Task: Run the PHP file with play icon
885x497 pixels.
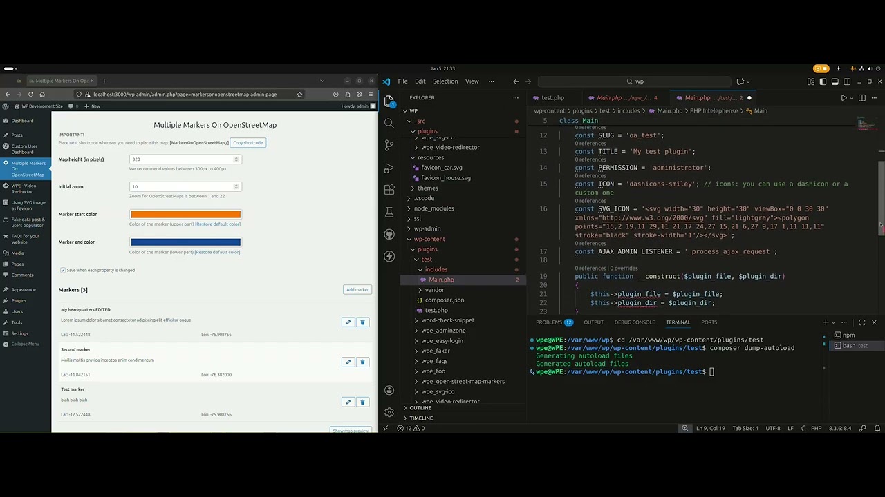Action: point(844,98)
